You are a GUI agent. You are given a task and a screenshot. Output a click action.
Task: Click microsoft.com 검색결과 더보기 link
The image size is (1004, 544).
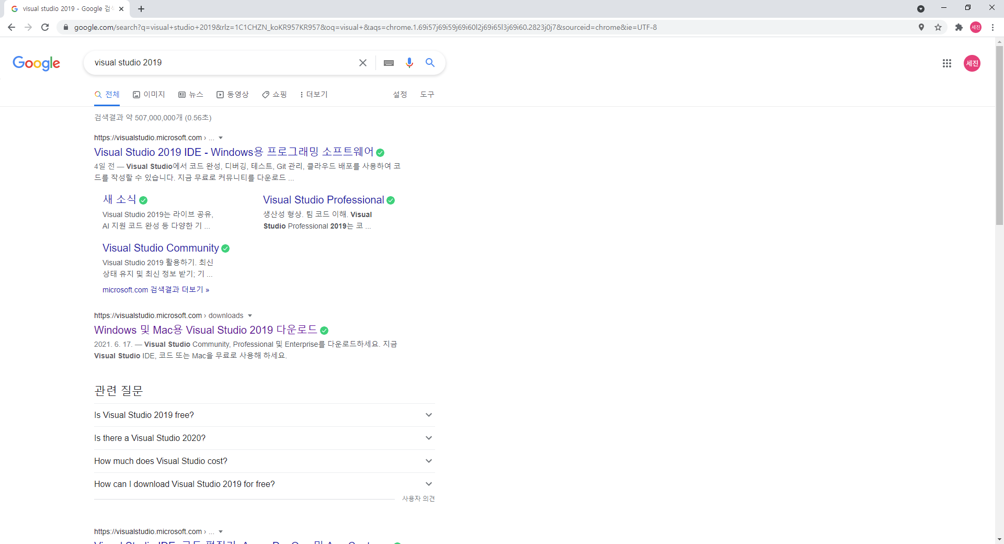[156, 290]
